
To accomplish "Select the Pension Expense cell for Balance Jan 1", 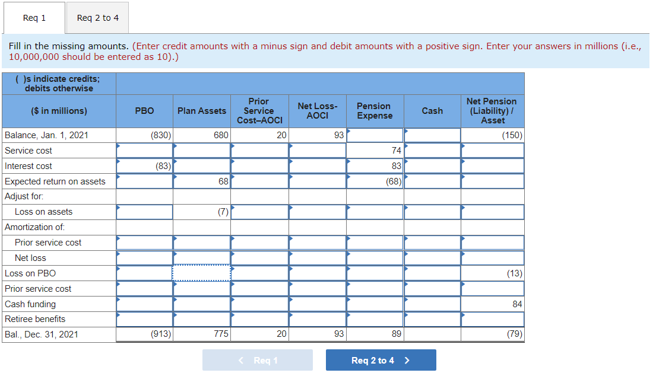I will [x=375, y=135].
